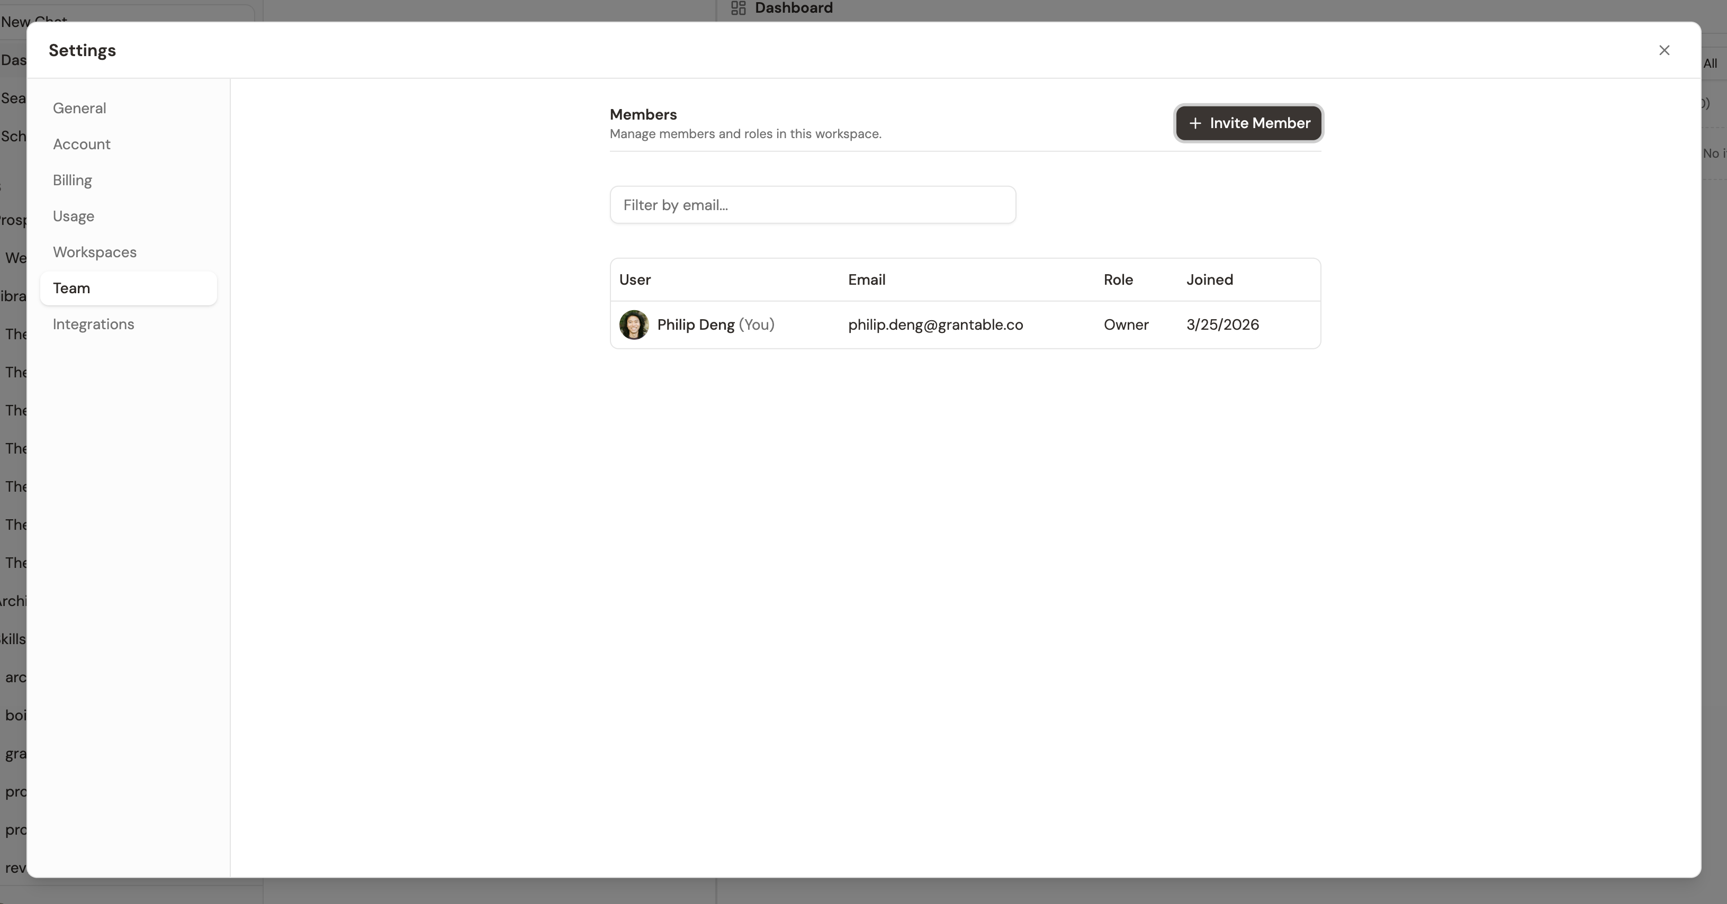This screenshot has width=1727, height=904.
Task: Close the Settings dialog with the X icon
Action: pos(1665,50)
